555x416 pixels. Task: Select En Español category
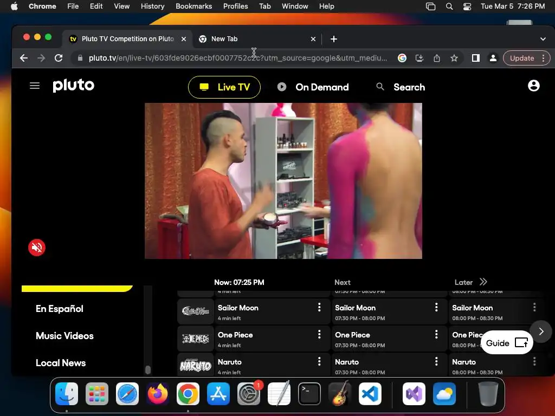60,309
